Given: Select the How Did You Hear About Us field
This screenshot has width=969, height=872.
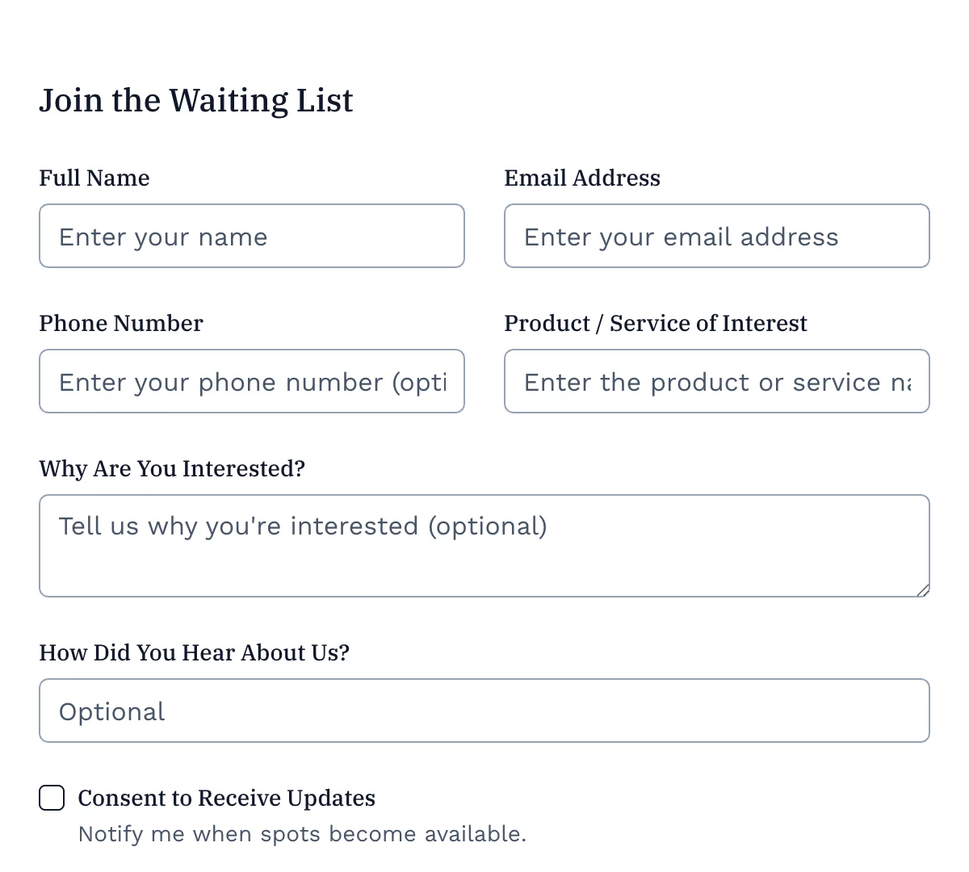Looking at the screenshot, I should tap(484, 711).
